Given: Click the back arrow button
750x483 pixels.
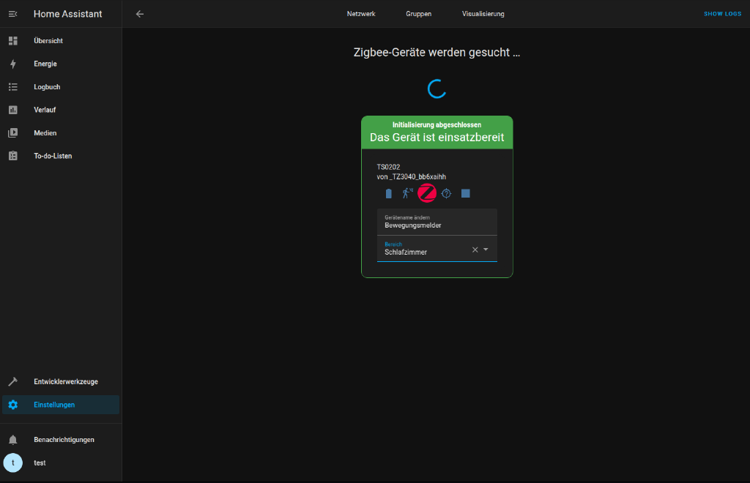Looking at the screenshot, I should [x=139, y=13].
